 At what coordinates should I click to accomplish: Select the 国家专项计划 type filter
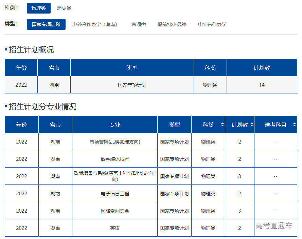(46, 24)
